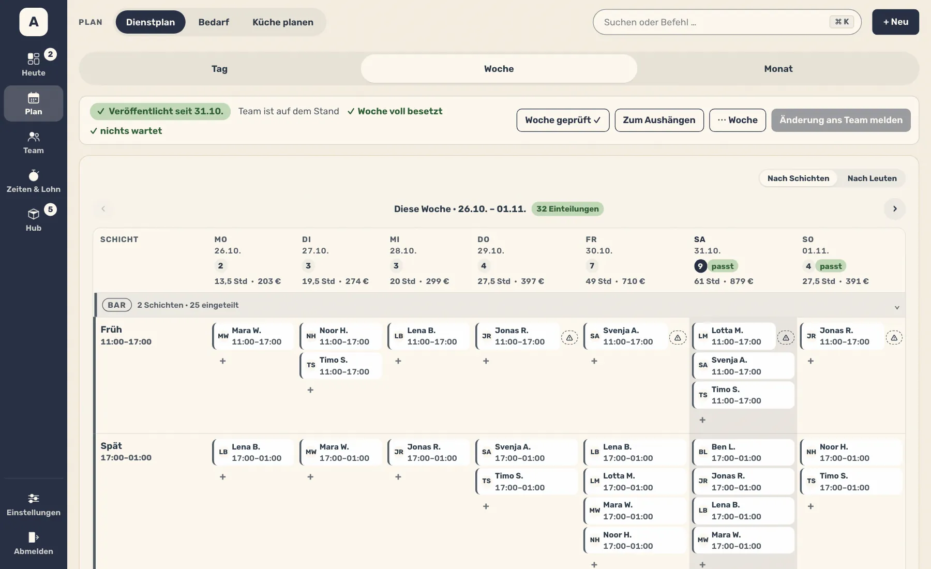
Task: Add a shift with plus under Timo S. Saturday early
Action: pyautogui.click(x=702, y=420)
